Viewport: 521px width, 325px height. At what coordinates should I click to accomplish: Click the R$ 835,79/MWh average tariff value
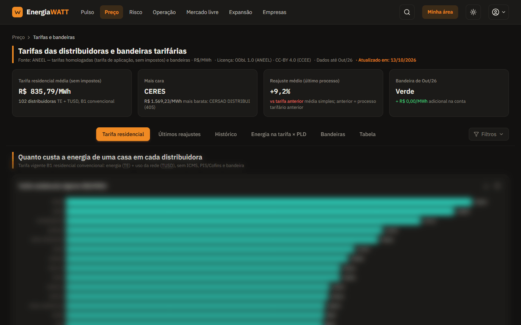click(x=45, y=91)
